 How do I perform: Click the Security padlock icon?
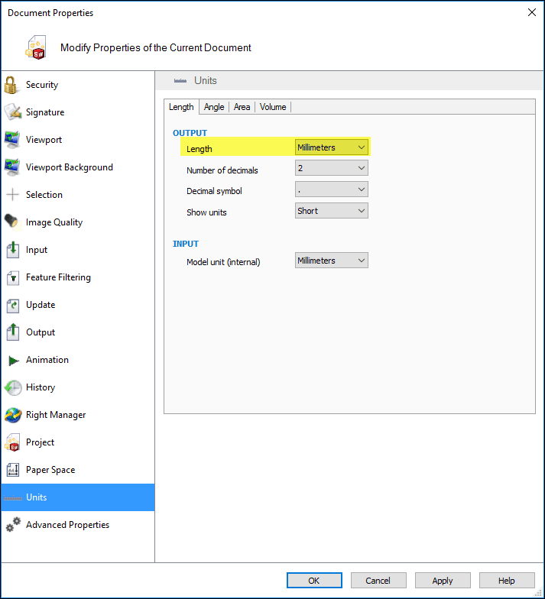(12, 85)
